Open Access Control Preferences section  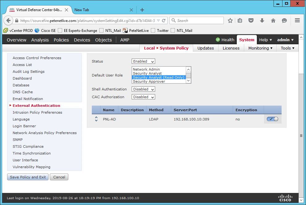(37, 58)
